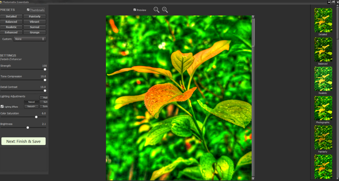Pick the Realistic thumbnail in right panel
339x181 pixels.
323,79
